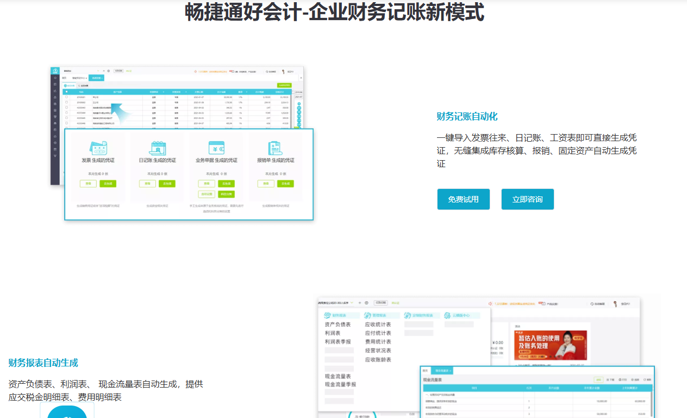Tick the checkbox for the 乙公司 invoice row
This screenshot has height=418, width=687.
tap(67, 102)
